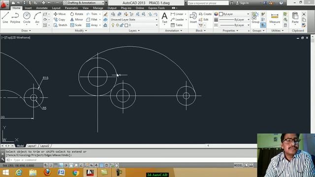315x177 pixels.
Task: Expand the Layers panel
Action: pyautogui.click(x=134, y=30)
